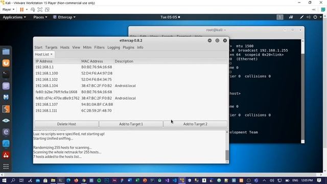Open the Info menu in ettercap
Screen dimensions: 327x184
coord(140,48)
